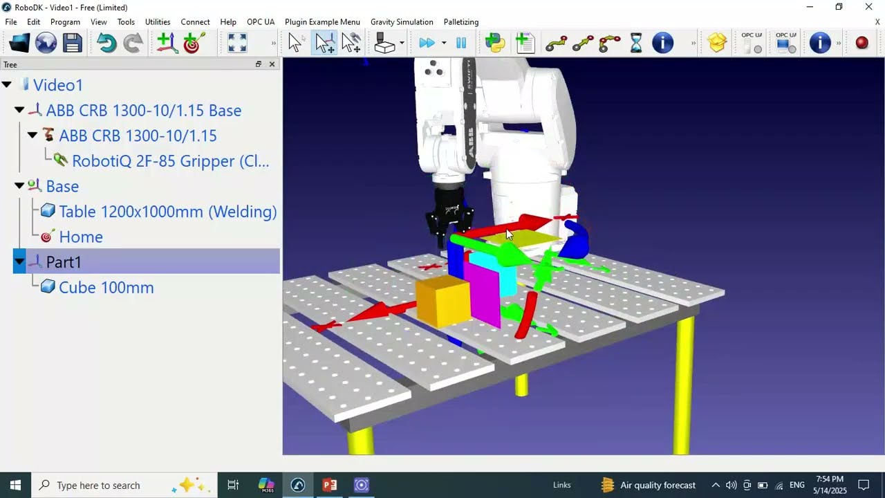Open the OPC UA menu
885x498 pixels.
tap(261, 21)
